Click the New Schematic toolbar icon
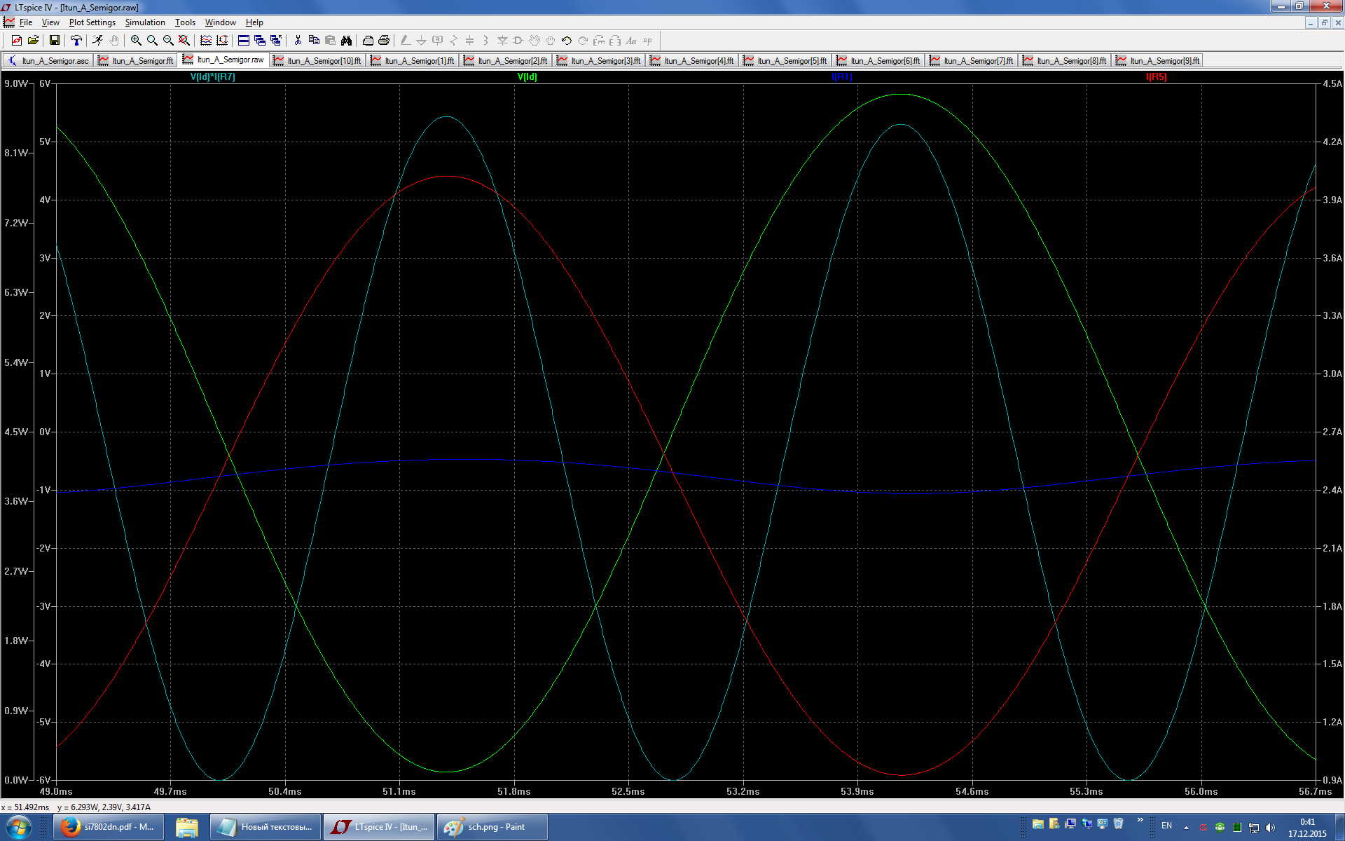Image resolution: width=1345 pixels, height=841 pixels. [x=17, y=41]
